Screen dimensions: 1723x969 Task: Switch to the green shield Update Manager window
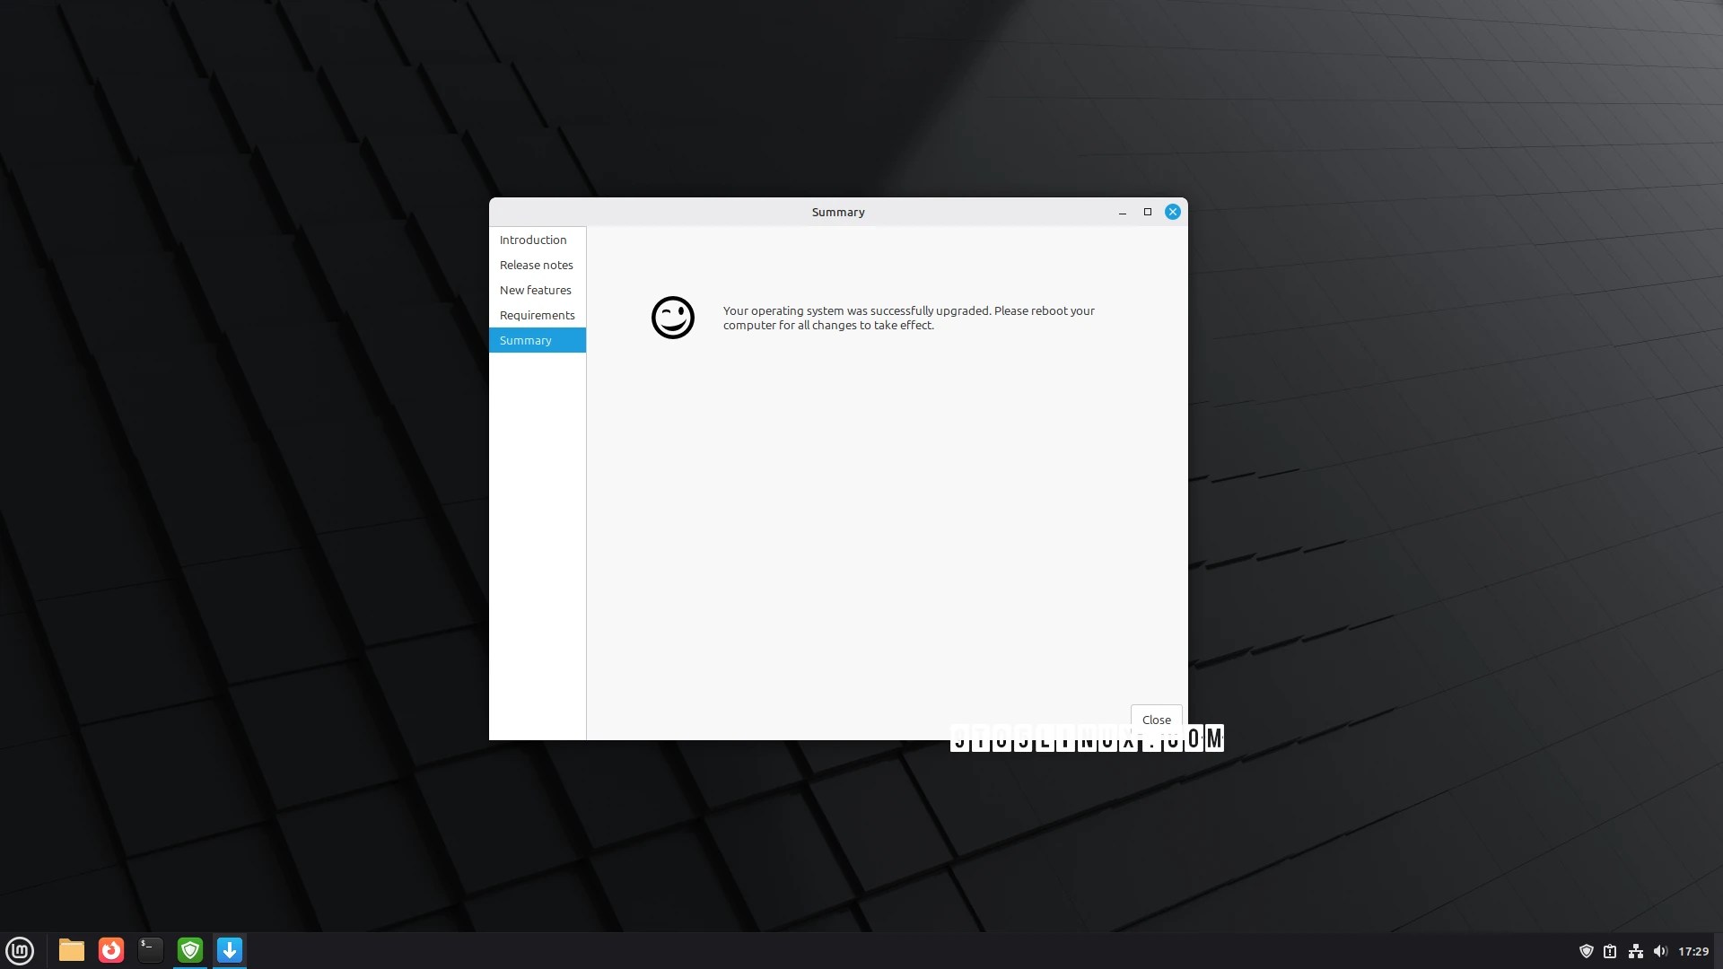[x=190, y=950]
